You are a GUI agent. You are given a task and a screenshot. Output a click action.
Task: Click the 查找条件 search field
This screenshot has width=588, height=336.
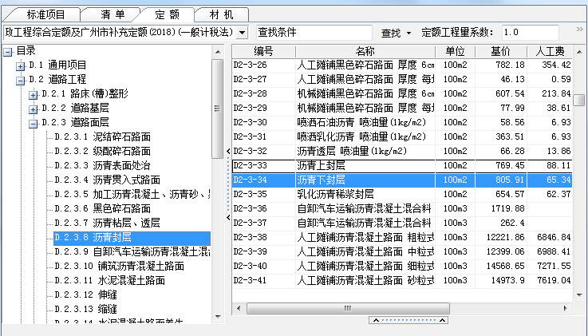click(x=314, y=33)
